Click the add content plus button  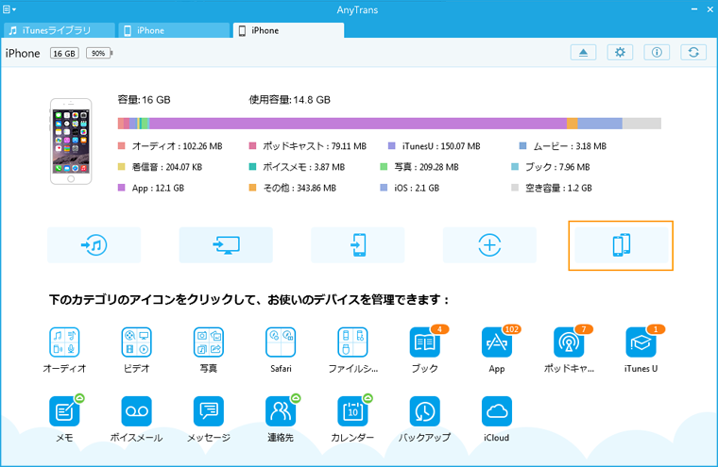[489, 245]
